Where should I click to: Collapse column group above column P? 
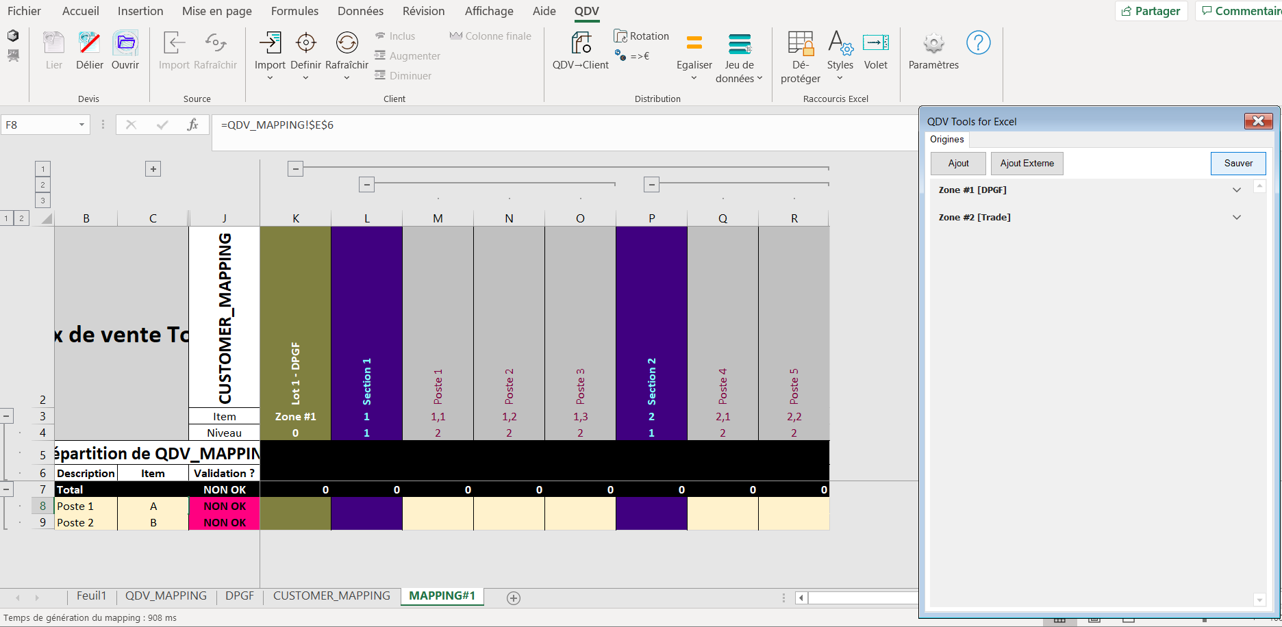tap(651, 185)
